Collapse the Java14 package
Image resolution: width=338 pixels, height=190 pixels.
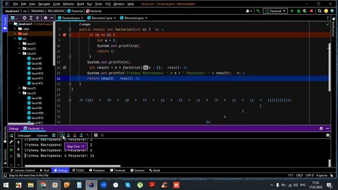(x=19, y=53)
